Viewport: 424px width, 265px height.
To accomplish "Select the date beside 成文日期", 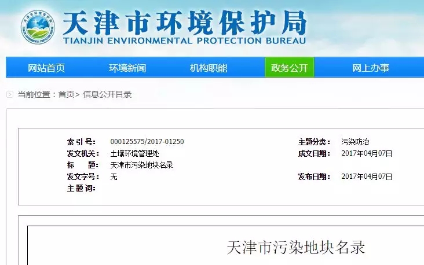I will (367, 153).
